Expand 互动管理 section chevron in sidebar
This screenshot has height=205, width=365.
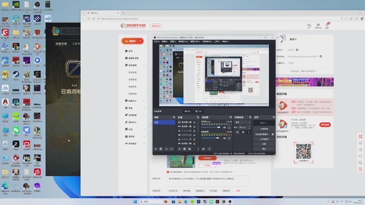(144, 115)
